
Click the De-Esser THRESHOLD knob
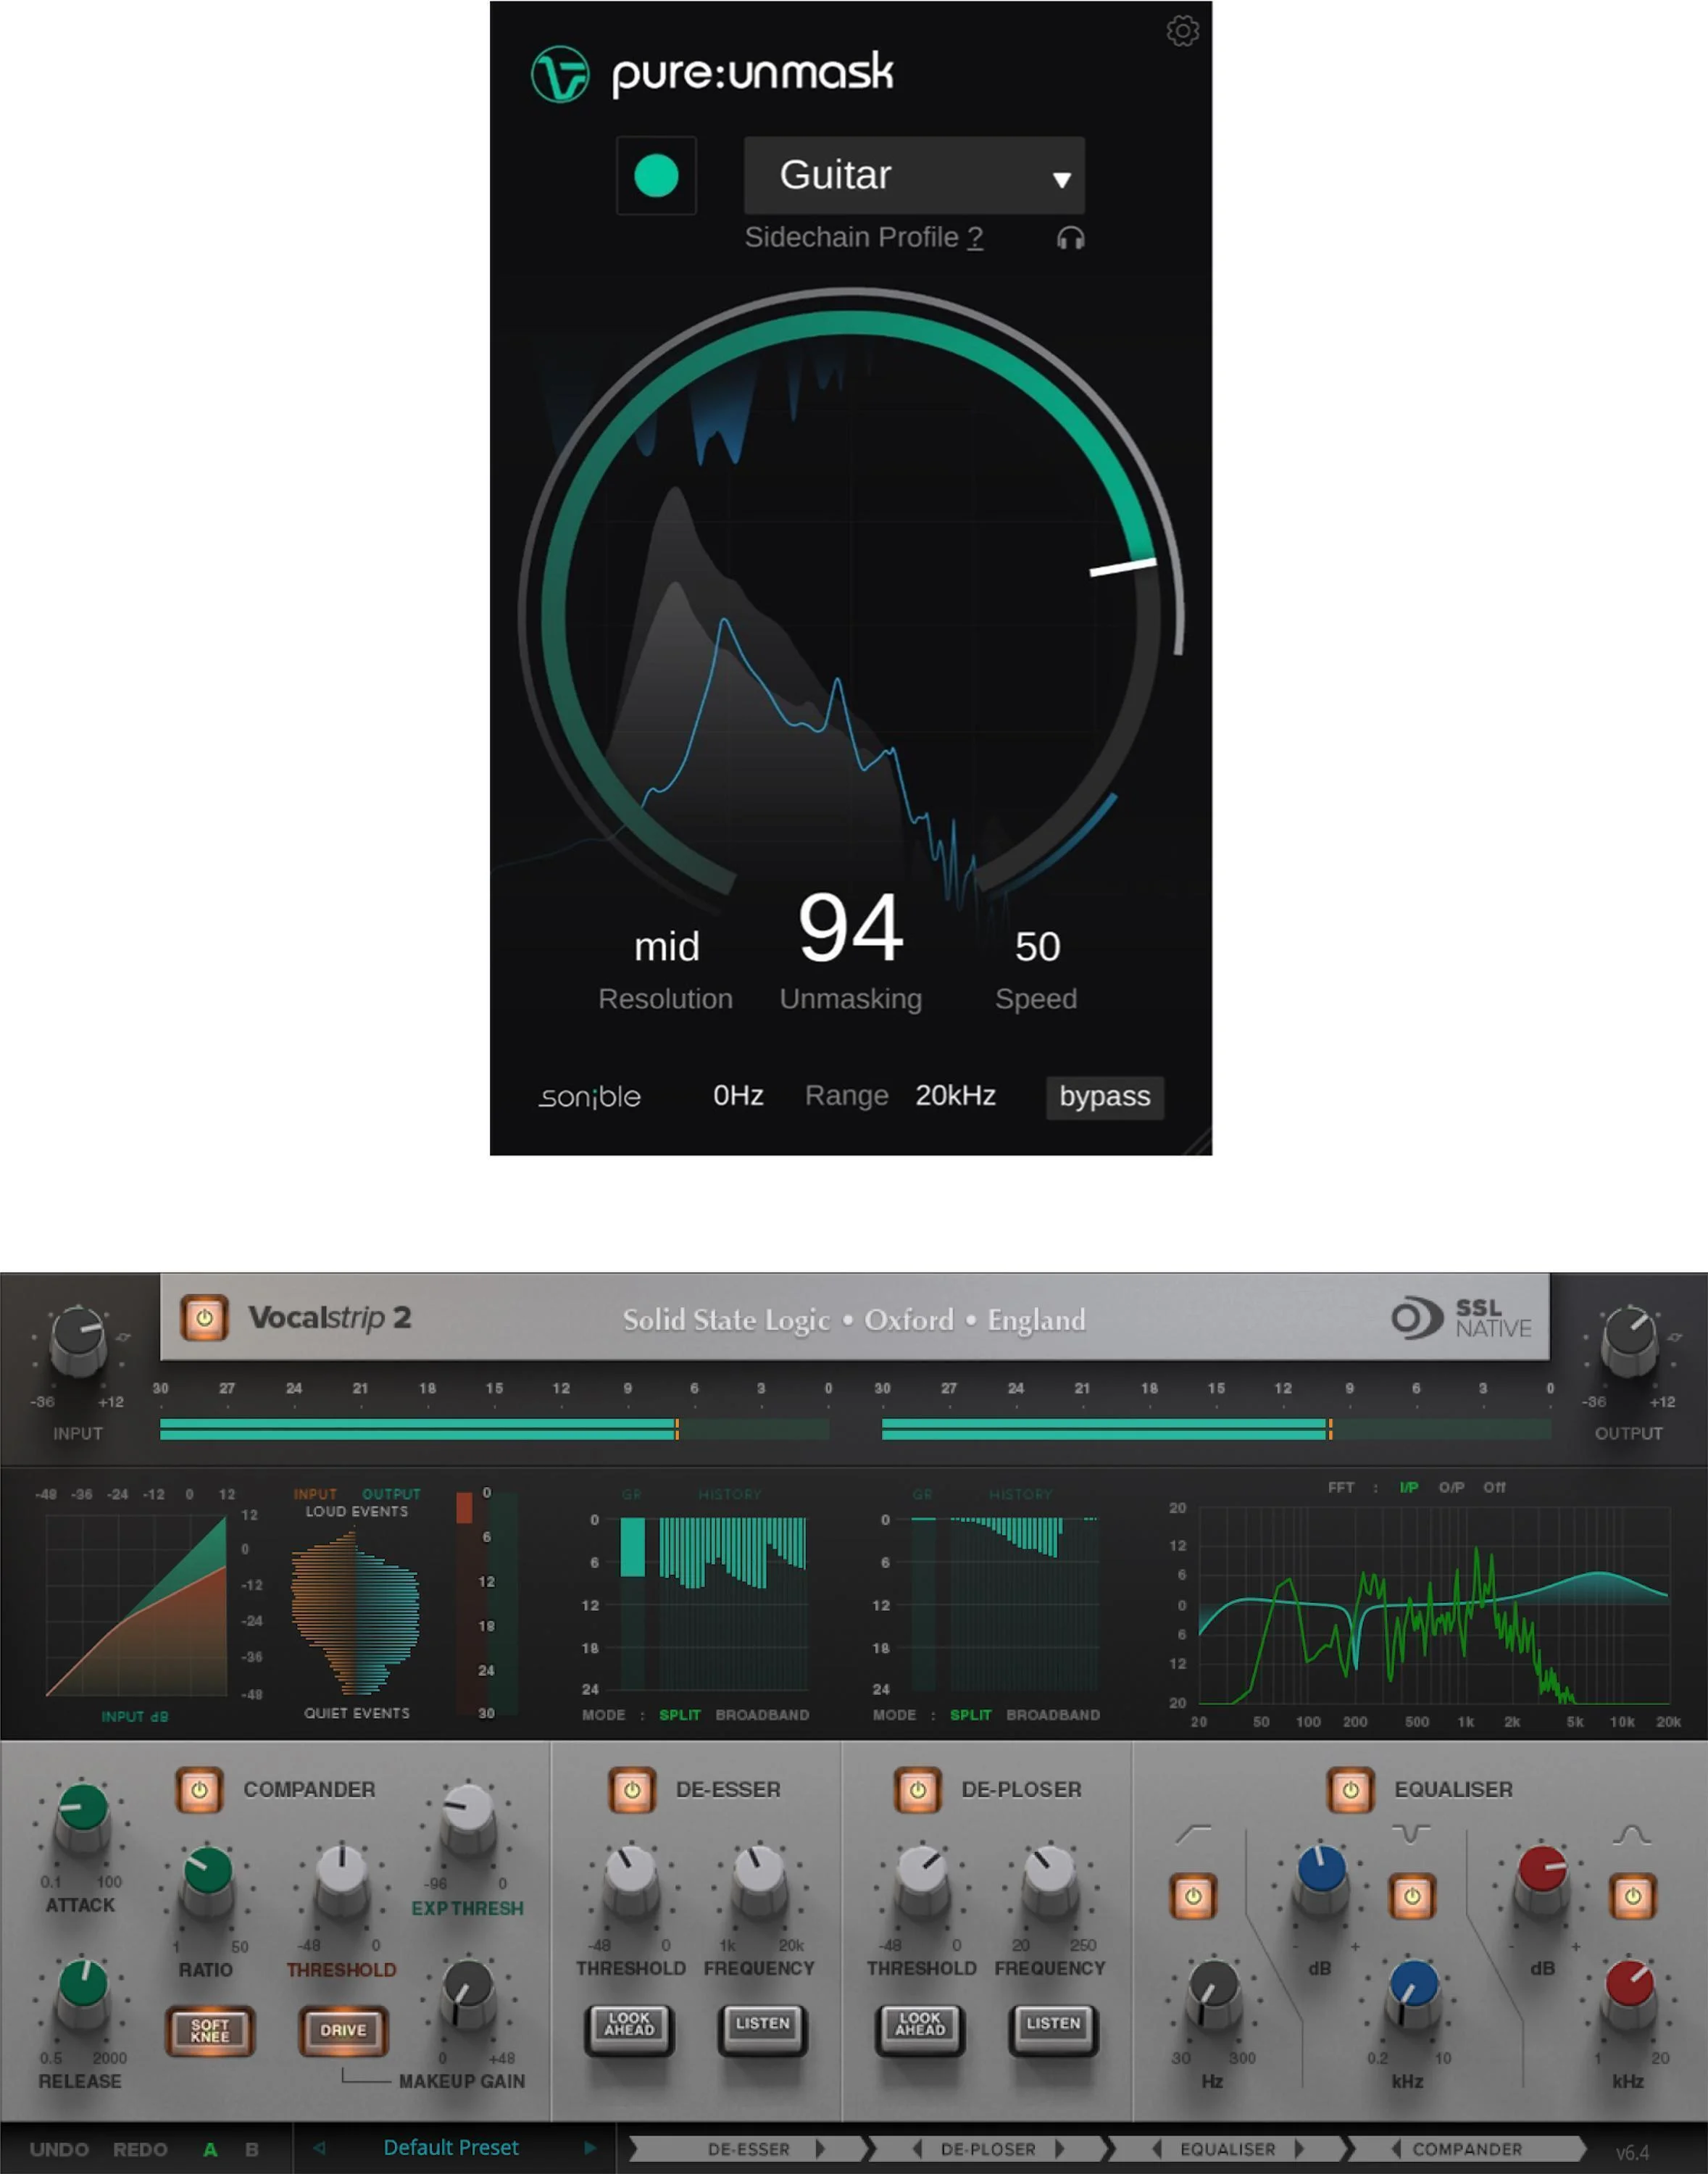[x=631, y=1880]
